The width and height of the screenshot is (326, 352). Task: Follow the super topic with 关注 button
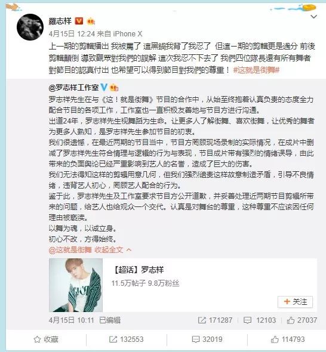(x=295, y=302)
